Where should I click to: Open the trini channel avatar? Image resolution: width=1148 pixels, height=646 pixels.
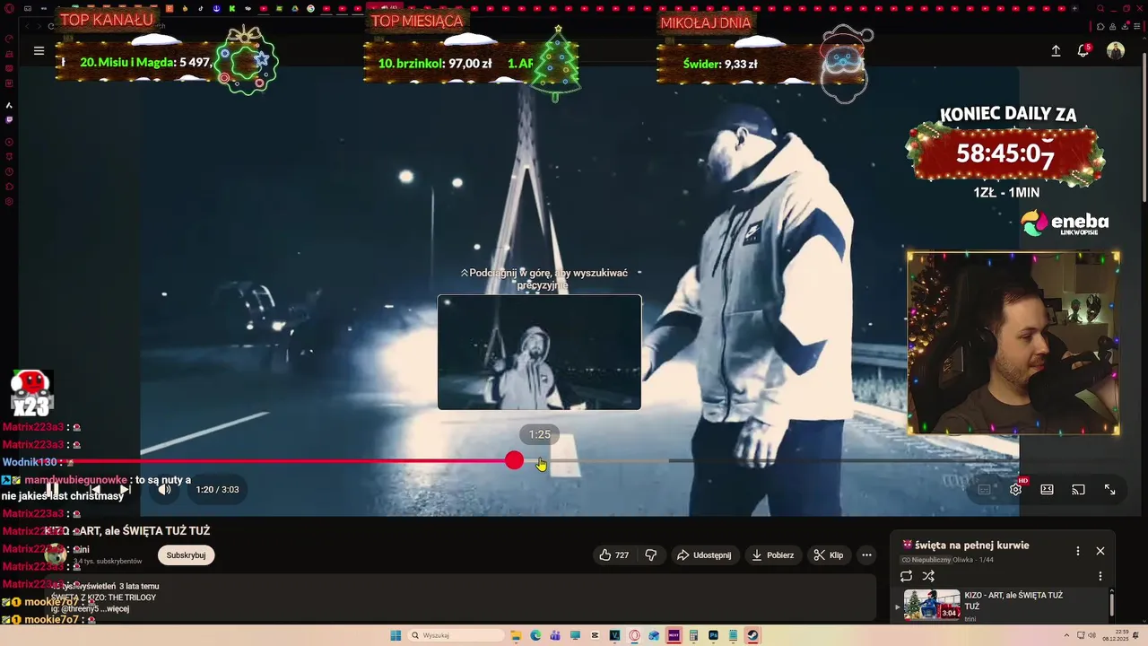(x=57, y=555)
